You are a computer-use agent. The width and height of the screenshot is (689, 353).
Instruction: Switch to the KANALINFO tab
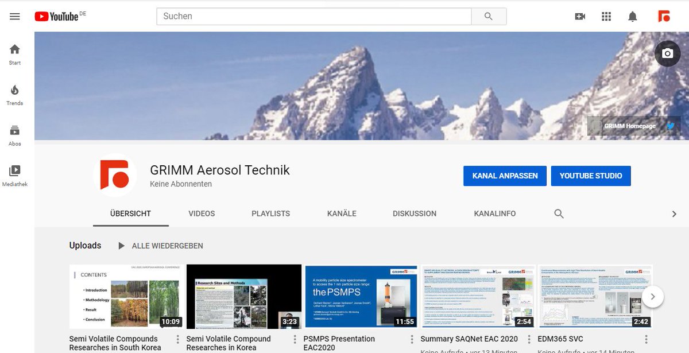[x=495, y=214]
